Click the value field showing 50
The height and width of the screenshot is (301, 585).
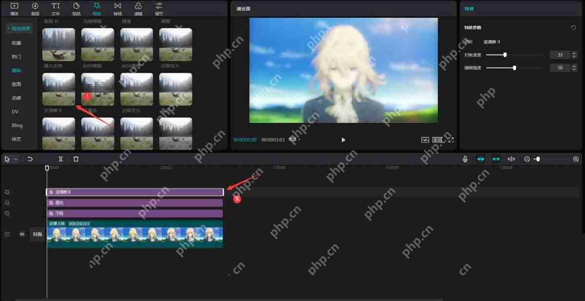560,68
